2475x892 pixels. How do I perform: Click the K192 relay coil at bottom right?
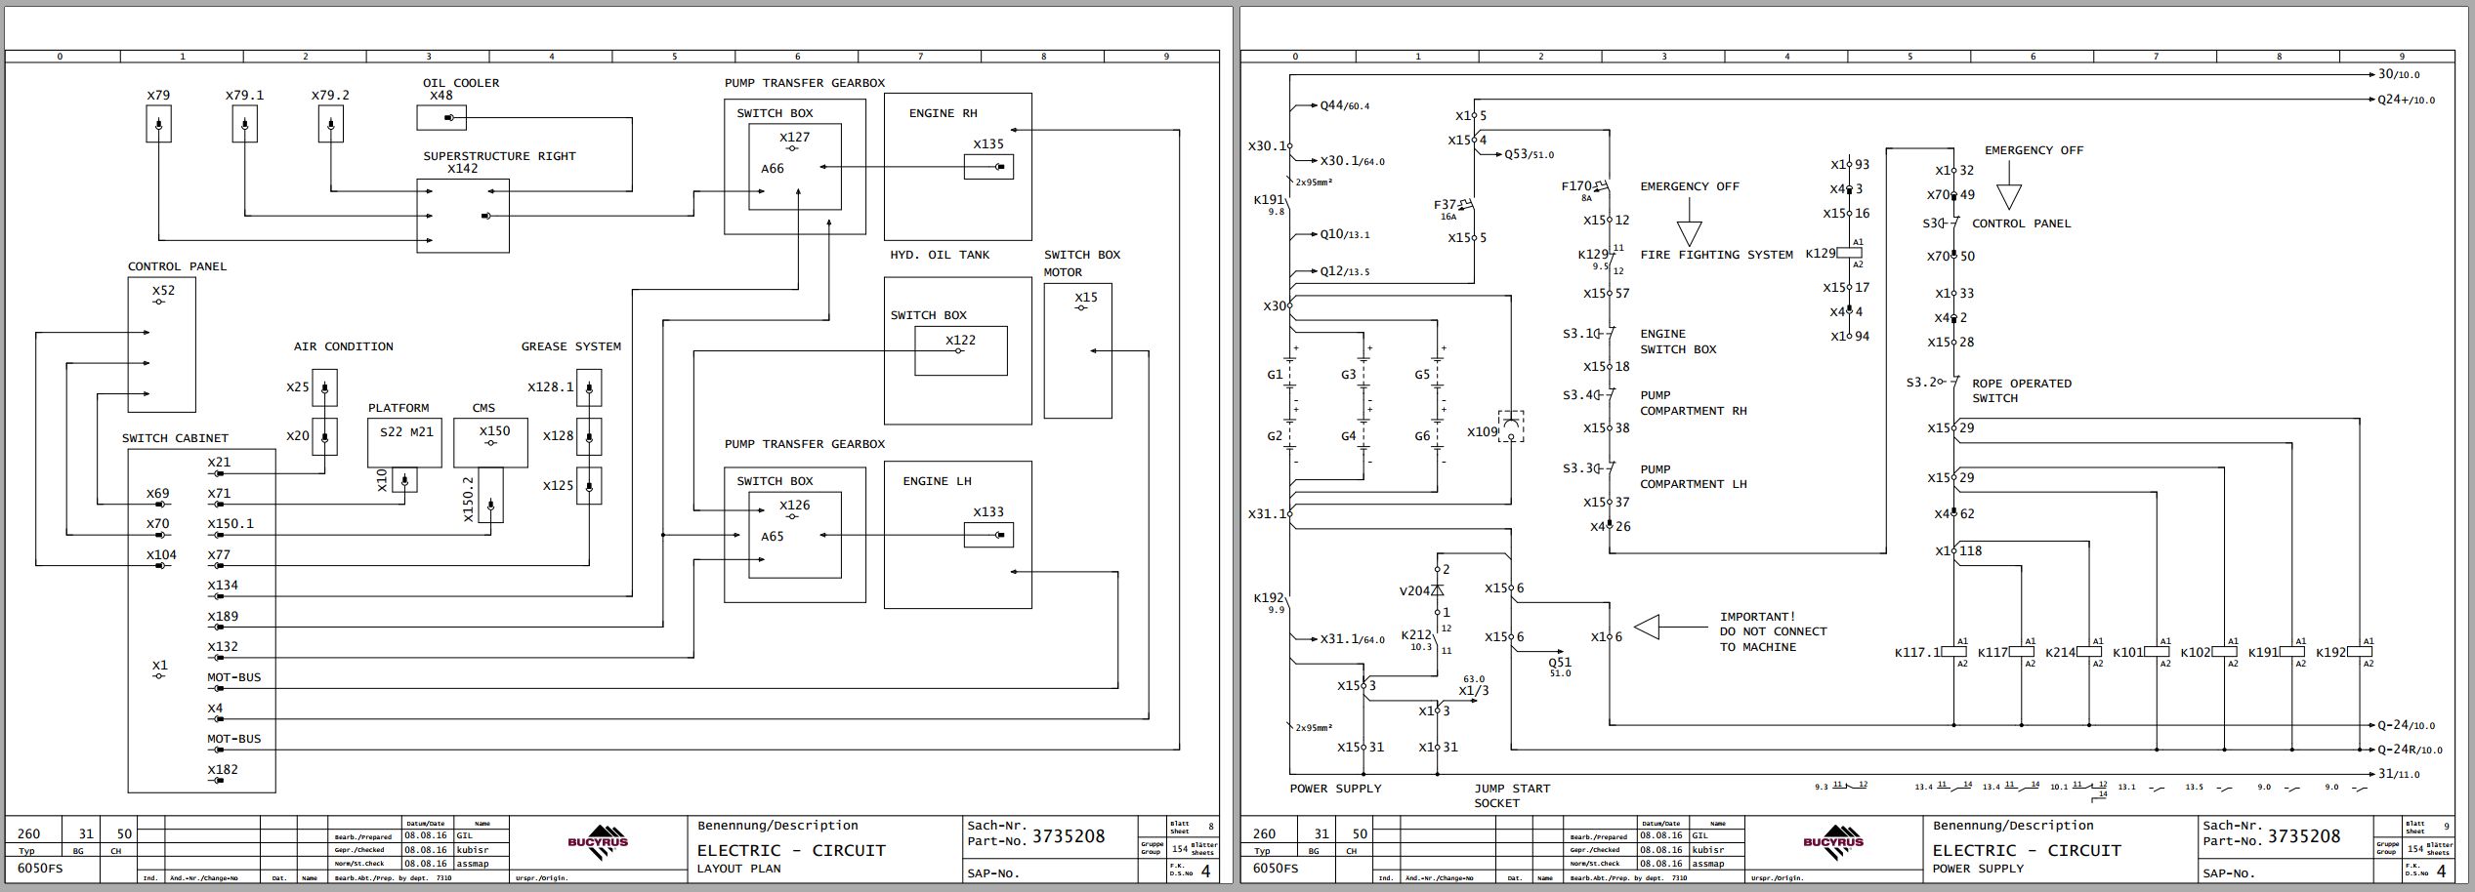(2359, 652)
